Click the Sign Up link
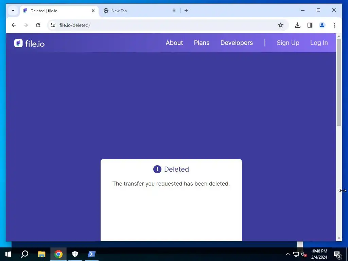This screenshot has width=348, height=261. [288, 43]
